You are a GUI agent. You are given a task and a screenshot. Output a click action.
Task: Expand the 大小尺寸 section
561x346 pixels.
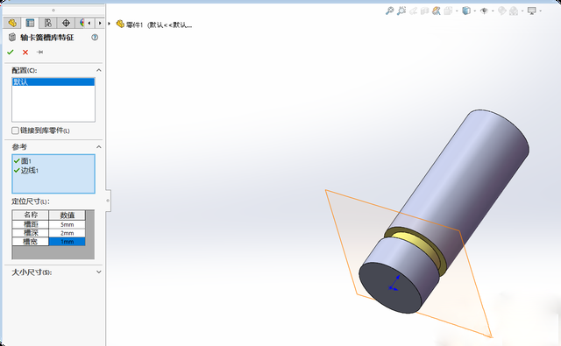tap(99, 272)
